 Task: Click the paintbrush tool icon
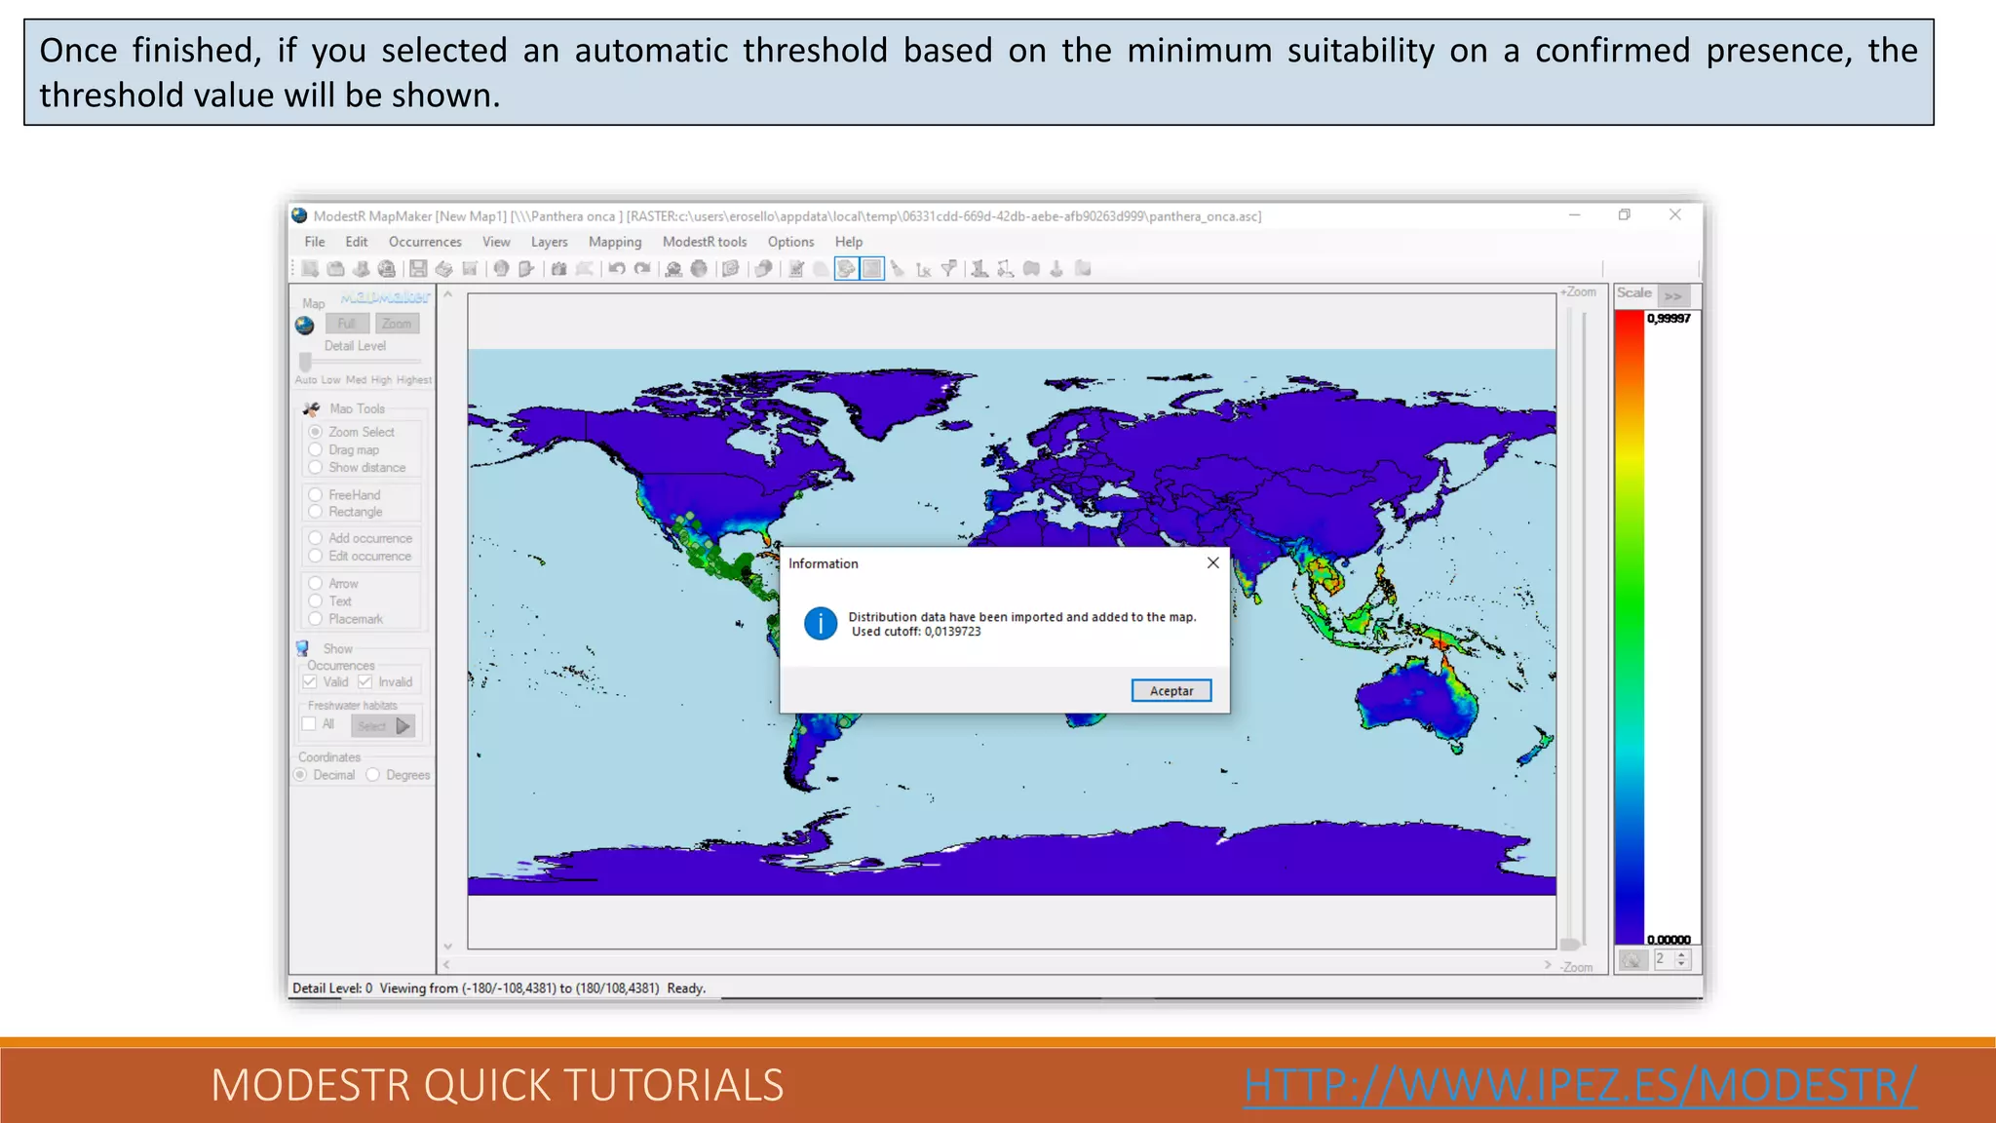898,269
